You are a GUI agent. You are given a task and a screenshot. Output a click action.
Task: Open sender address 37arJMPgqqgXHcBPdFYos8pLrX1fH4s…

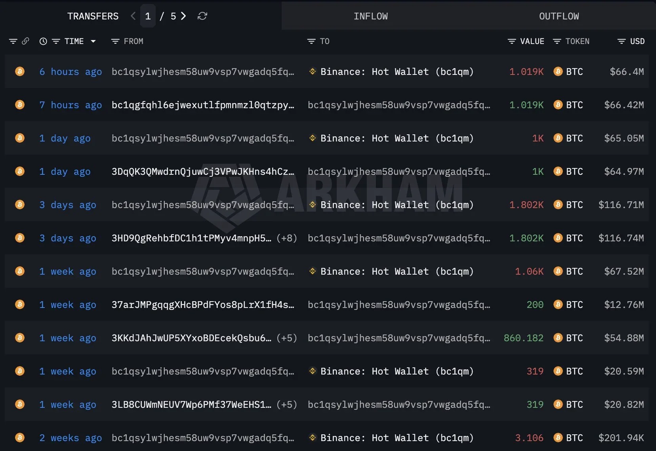pyautogui.click(x=203, y=305)
